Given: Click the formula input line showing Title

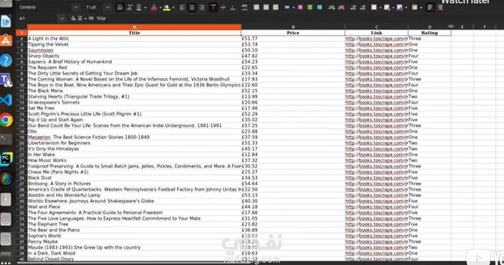Looking at the screenshot, I should coord(299,18).
